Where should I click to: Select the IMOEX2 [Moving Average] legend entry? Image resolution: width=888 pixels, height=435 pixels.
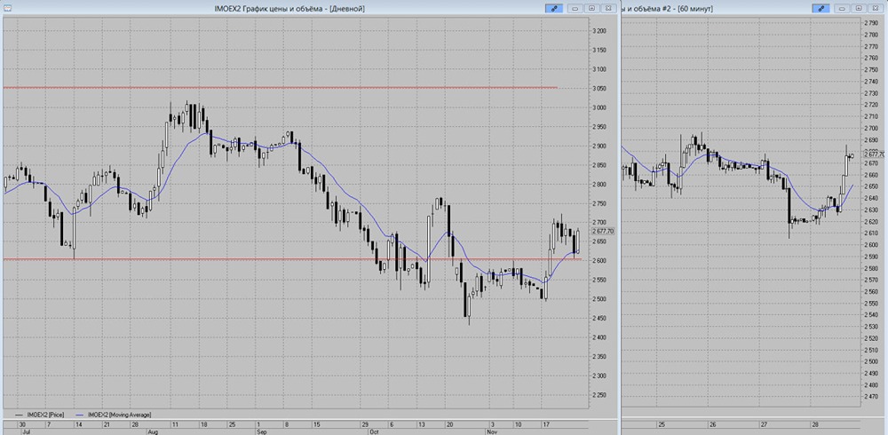[112, 415]
